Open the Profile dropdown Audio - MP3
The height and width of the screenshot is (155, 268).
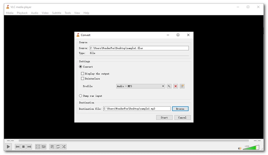(x=141, y=86)
